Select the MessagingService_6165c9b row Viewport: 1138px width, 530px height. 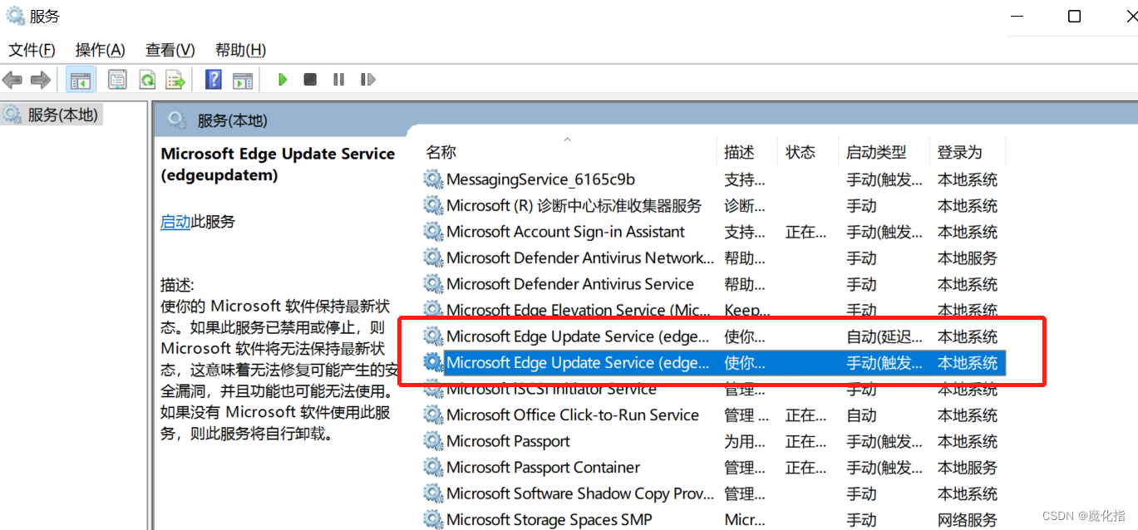coord(712,179)
